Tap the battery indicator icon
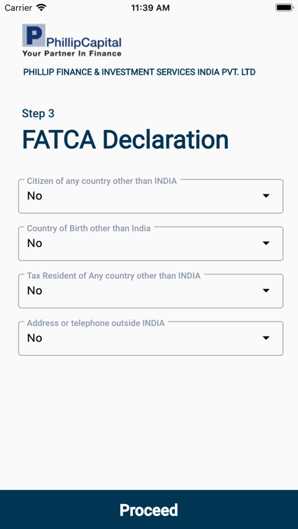298x529 pixels. pyautogui.click(x=284, y=8)
